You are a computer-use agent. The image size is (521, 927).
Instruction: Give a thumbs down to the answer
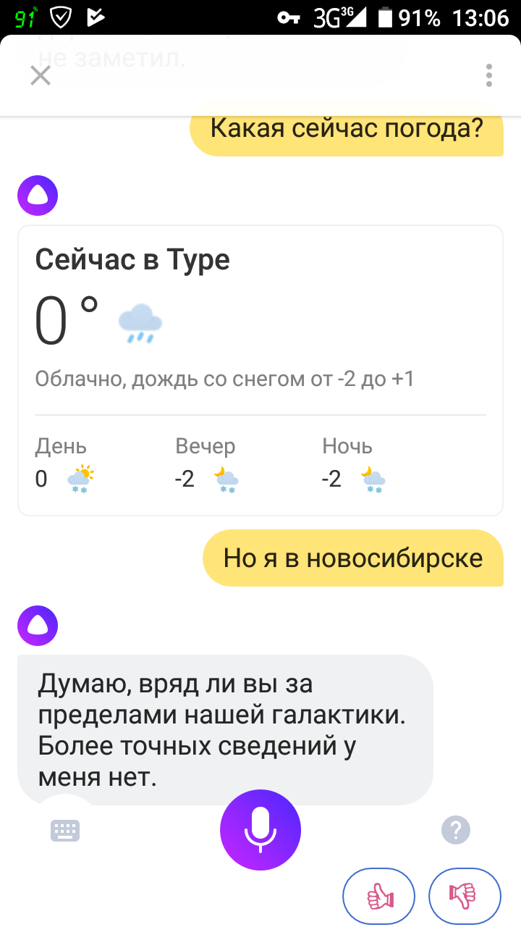[465, 897]
